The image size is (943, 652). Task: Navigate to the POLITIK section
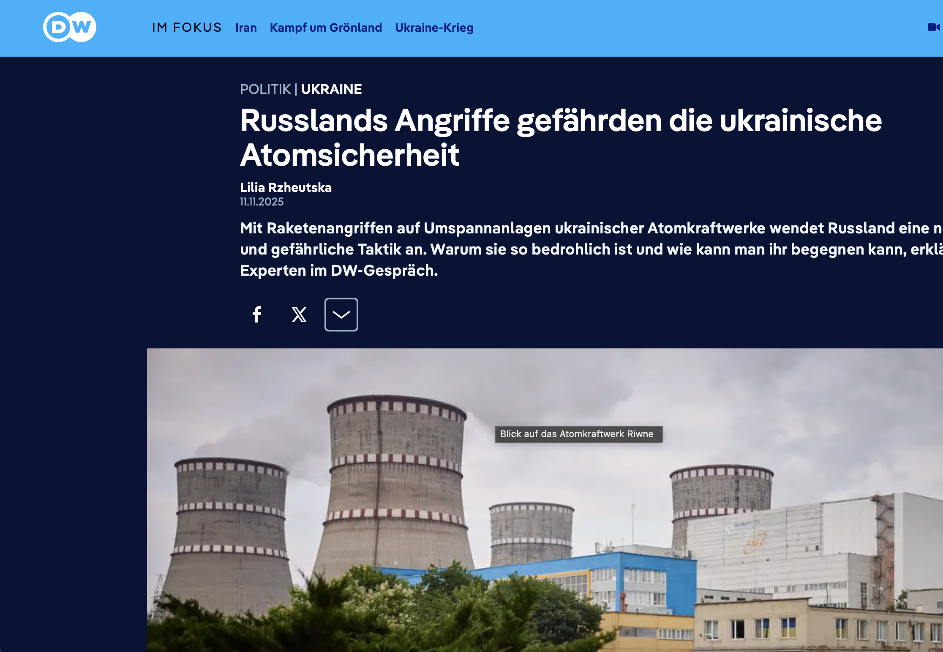pyautogui.click(x=265, y=89)
